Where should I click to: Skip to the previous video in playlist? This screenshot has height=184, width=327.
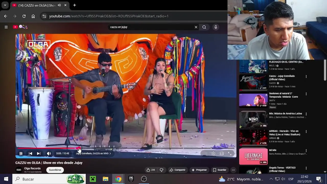point(30,154)
